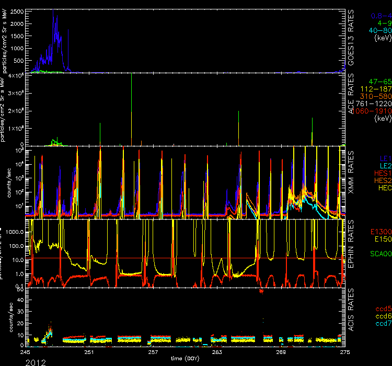Screen dimensions: 392x366
Task: Click the blue 0.8-4 GOES legend label
Action: pos(379,16)
